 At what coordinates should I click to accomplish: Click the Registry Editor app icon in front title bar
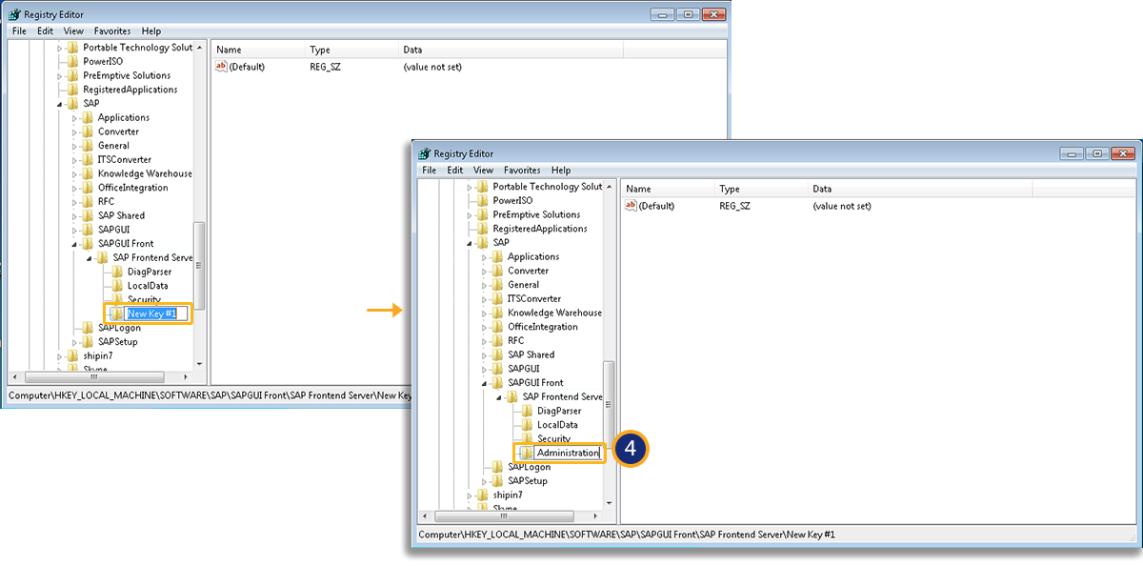pyautogui.click(x=425, y=153)
